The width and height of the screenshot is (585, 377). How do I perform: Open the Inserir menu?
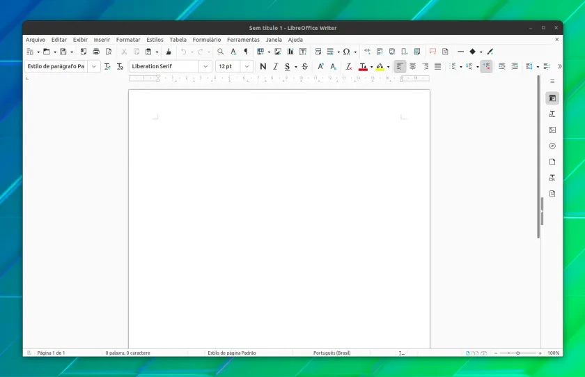tap(102, 40)
